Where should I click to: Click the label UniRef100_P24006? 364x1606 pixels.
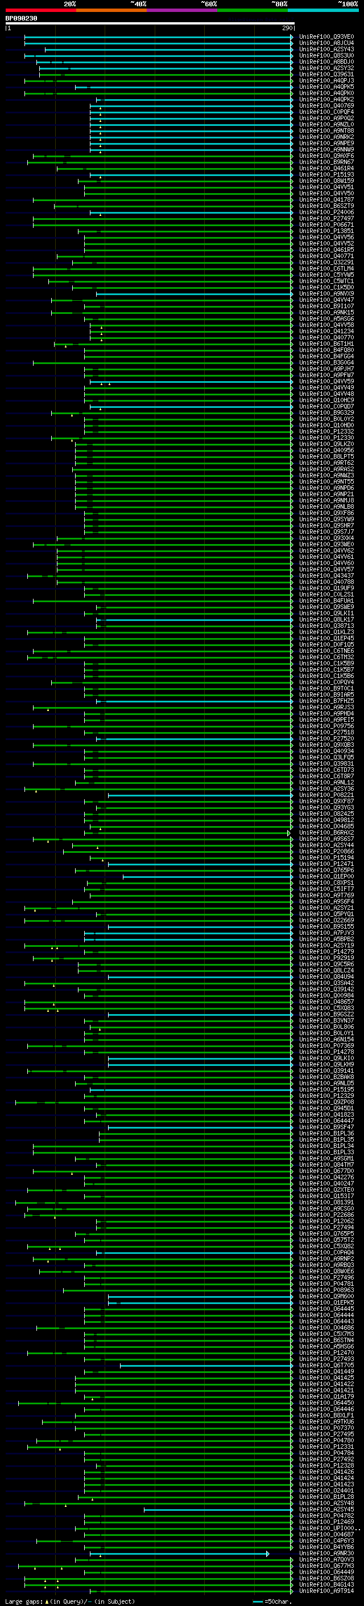point(326,212)
